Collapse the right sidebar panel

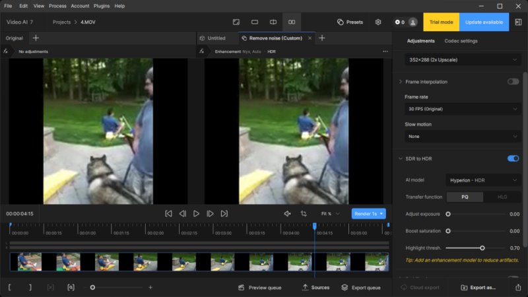coord(516,22)
